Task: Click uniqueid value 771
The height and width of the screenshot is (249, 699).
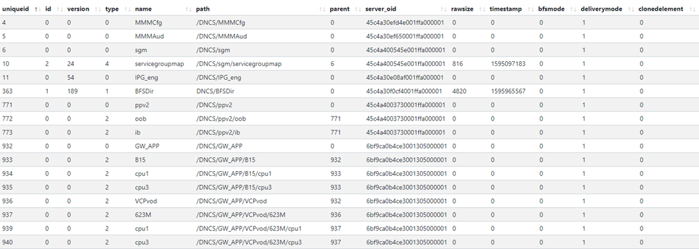Action: [7, 105]
